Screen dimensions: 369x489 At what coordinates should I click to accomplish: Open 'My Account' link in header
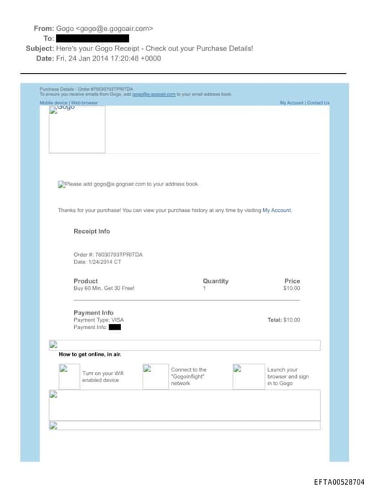(x=291, y=102)
